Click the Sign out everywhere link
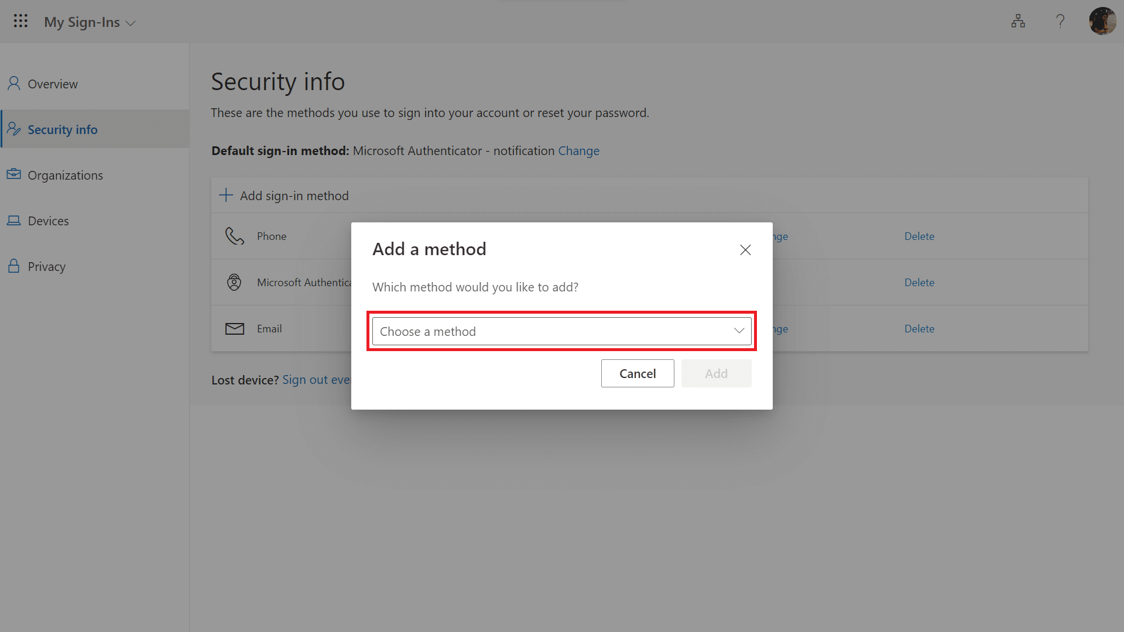This screenshot has width=1124, height=632. pos(314,379)
